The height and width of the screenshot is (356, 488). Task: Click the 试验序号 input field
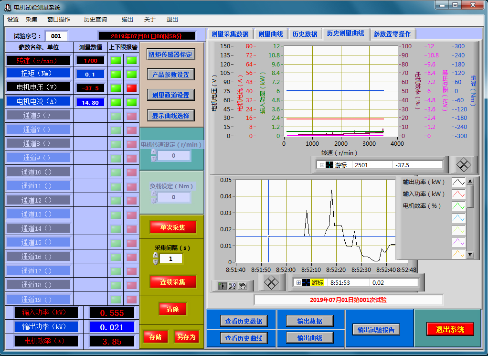56,36
